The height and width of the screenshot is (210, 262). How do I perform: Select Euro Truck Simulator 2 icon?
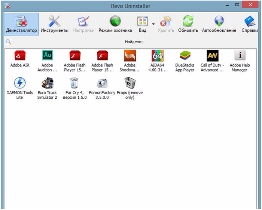(x=47, y=83)
